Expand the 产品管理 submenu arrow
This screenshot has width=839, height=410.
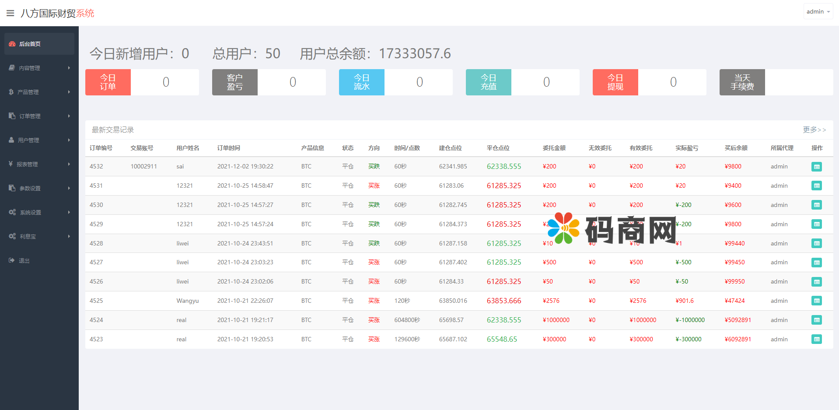click(69, 92)
